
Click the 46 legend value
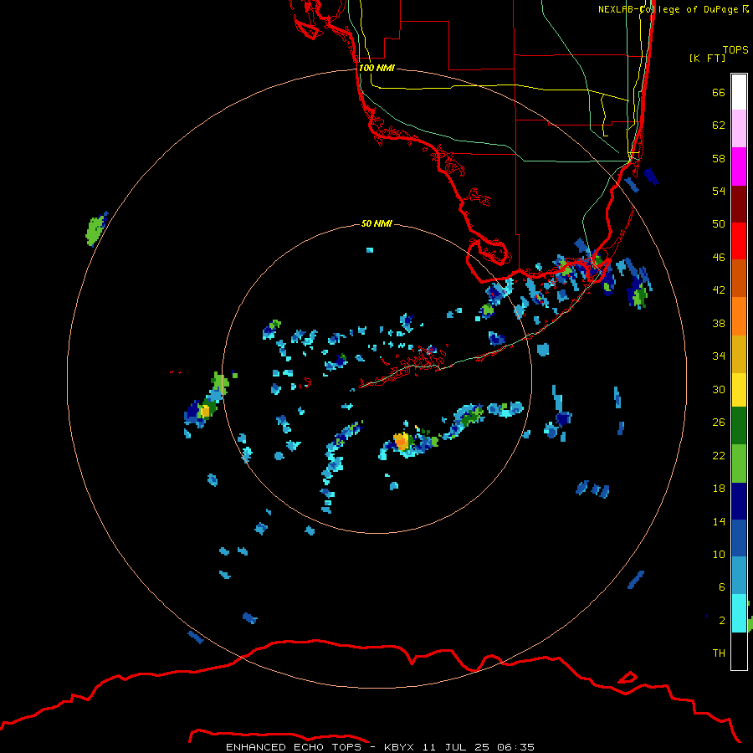click(719, 257)
